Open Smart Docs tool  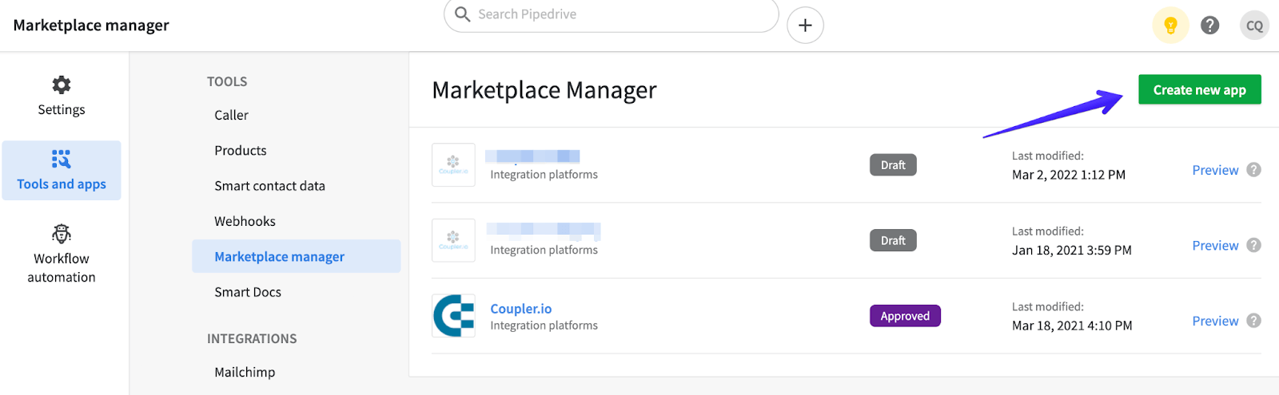click(x=248, y=292)
